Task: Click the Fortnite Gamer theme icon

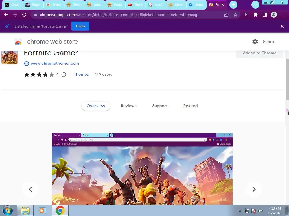Action: [x=10, y=57]
